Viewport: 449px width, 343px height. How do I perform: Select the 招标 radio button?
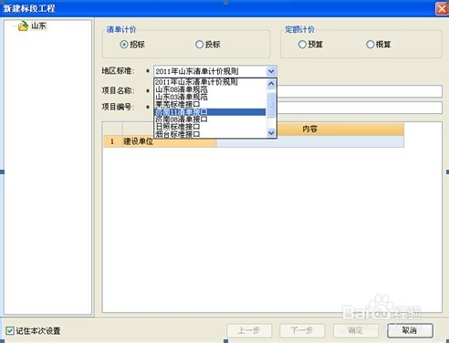(124, 45)
